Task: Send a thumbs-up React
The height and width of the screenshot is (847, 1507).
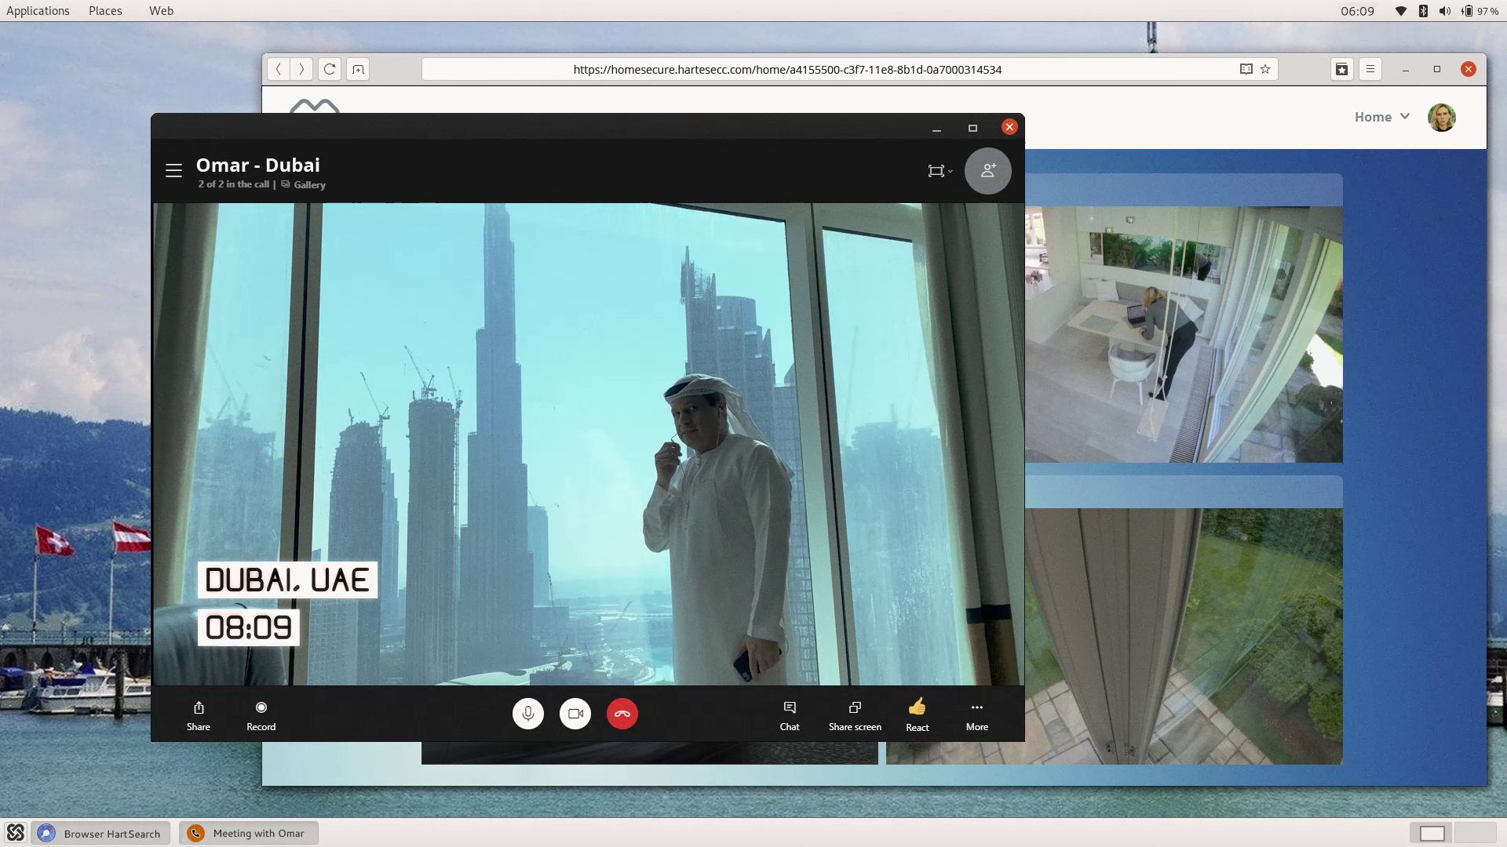Action: tap(917, 714)
